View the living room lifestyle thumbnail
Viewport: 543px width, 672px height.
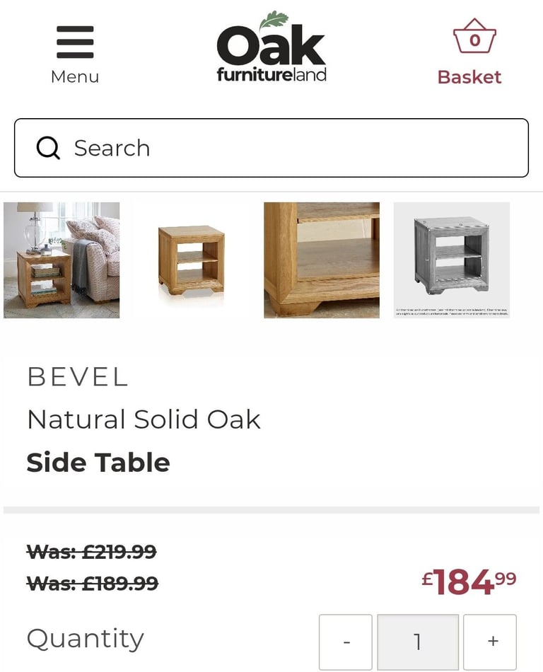click(62, 260)
